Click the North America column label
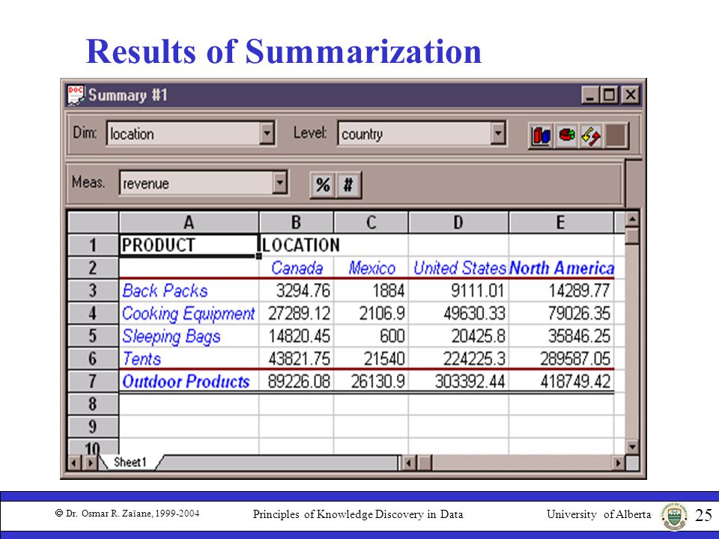This screenshot has width=719, height=539. [562, 268]
